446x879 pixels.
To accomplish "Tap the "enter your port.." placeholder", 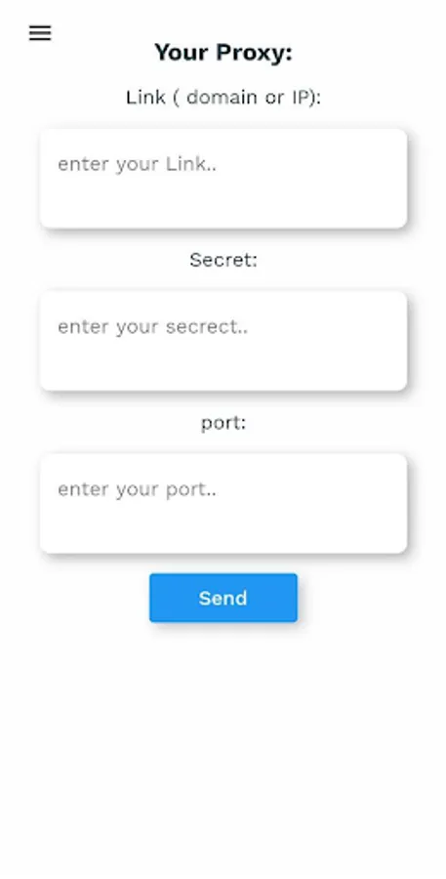I will click(138, 489).
